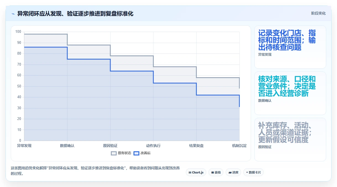The height and width of the screenshot is (187, 337).
Task: Click the 10 y-axis value
Action: [x=19, y=130]
